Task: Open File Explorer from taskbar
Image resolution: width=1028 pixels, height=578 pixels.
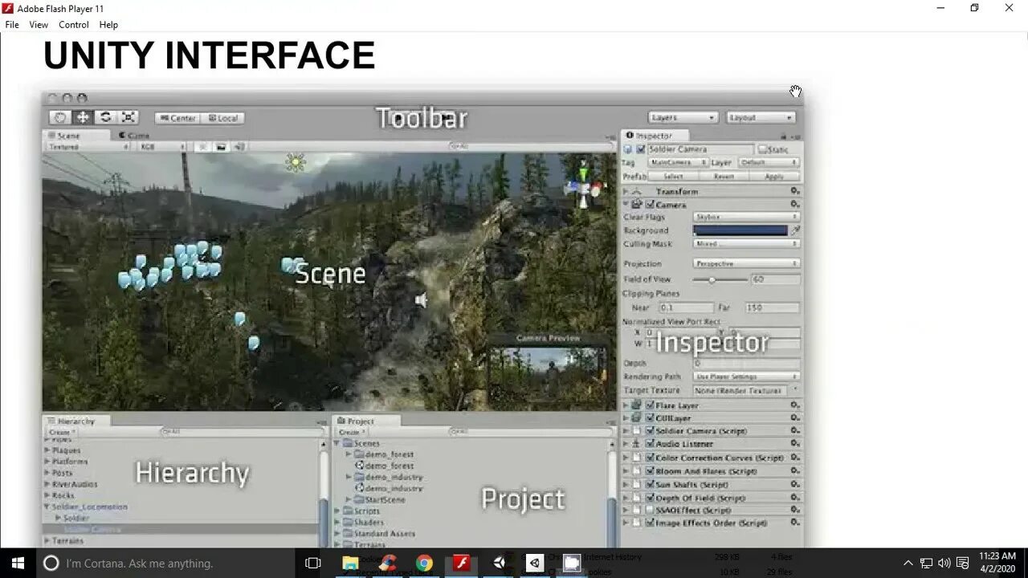Action: [x=351, y=563]
